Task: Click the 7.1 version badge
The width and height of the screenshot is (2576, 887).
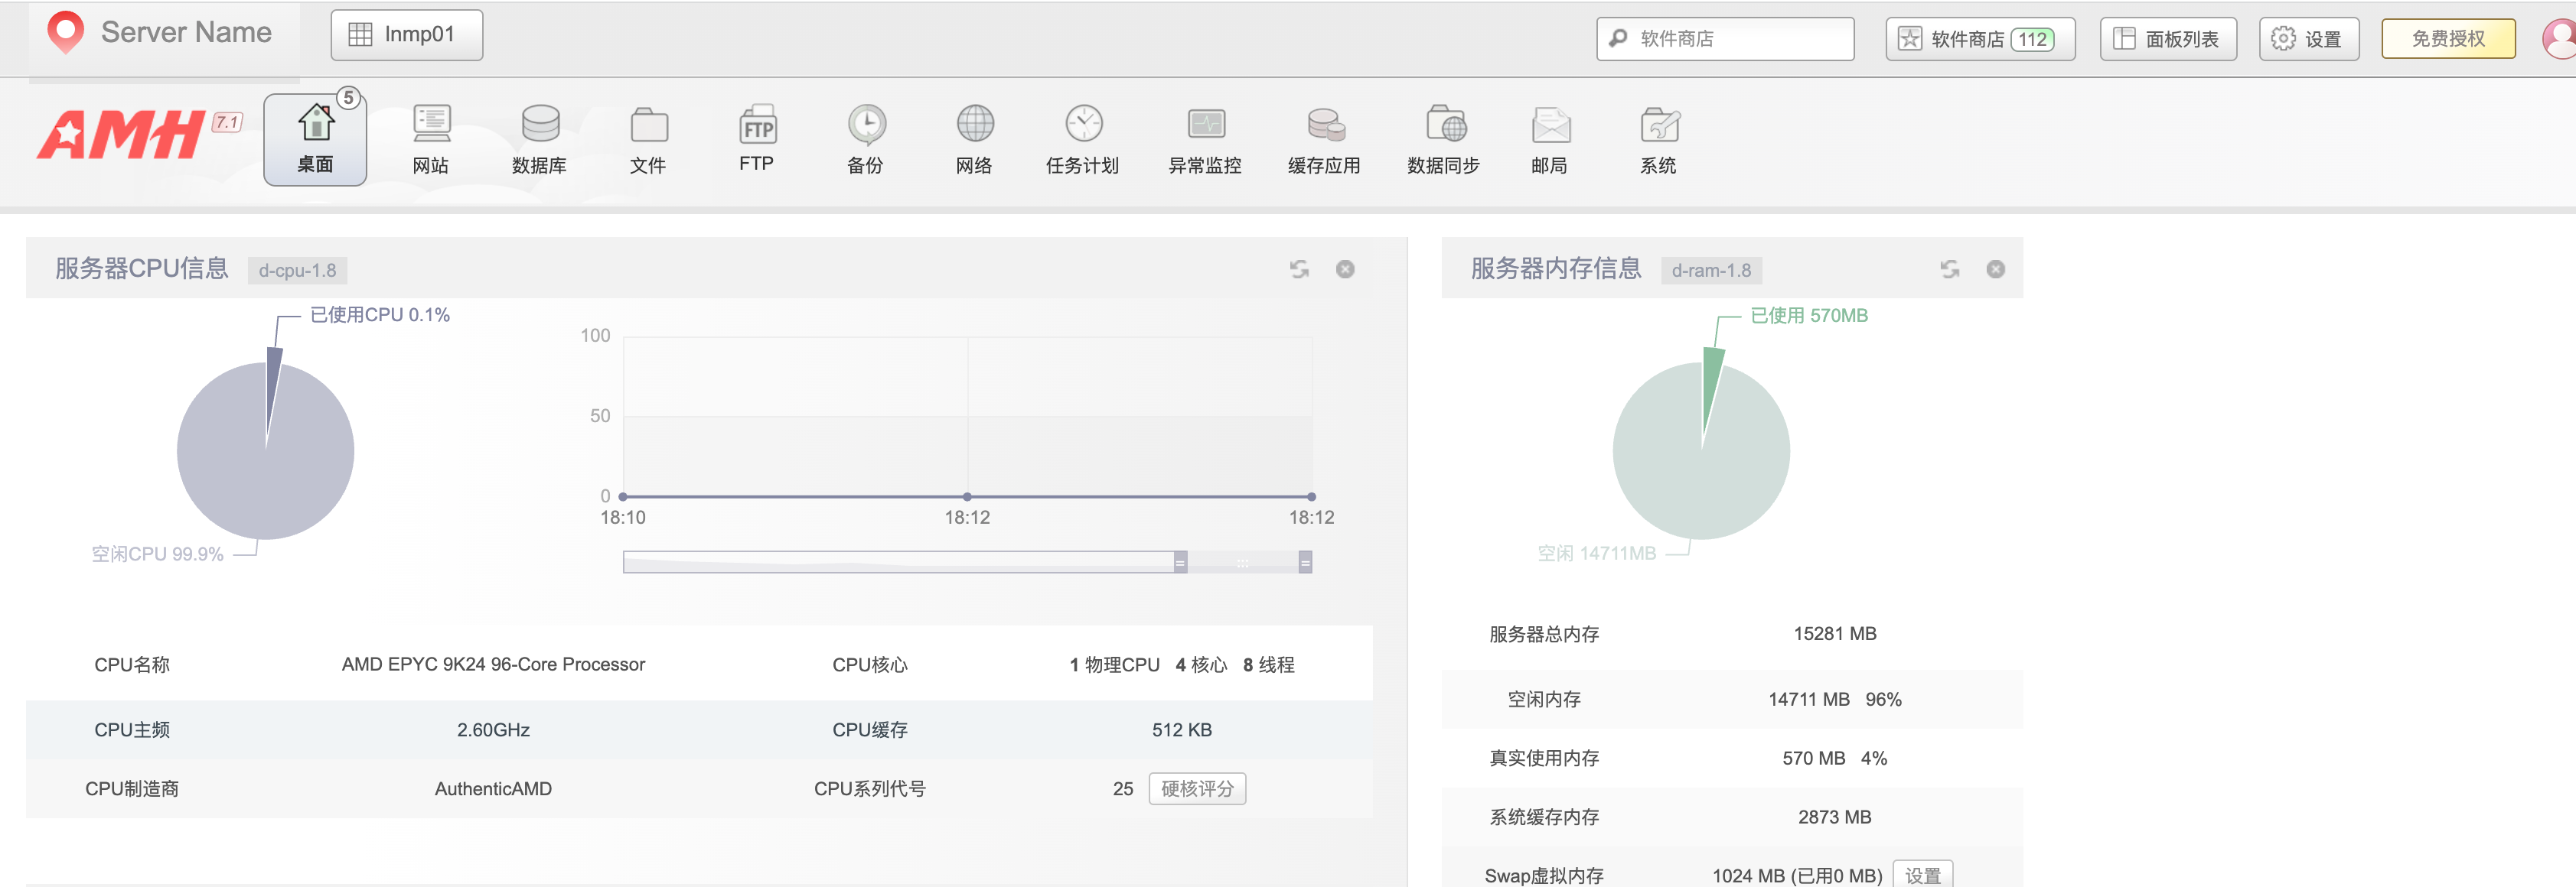Action: 227,123
